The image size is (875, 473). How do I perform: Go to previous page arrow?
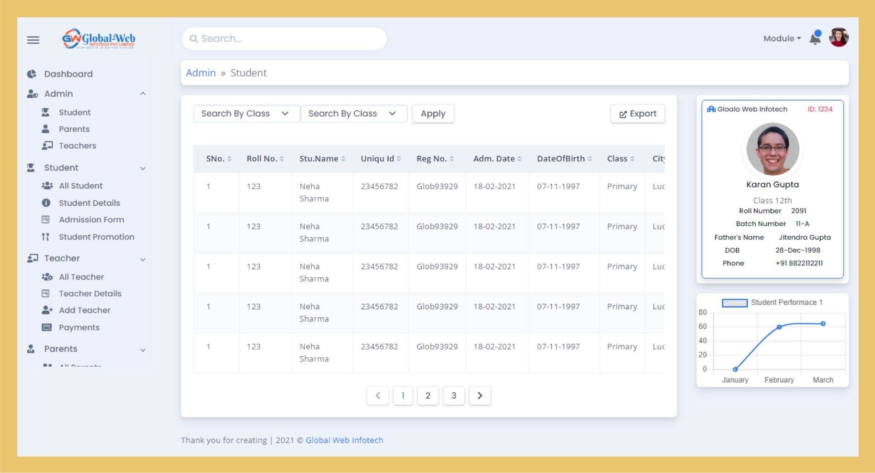point(378,395)
